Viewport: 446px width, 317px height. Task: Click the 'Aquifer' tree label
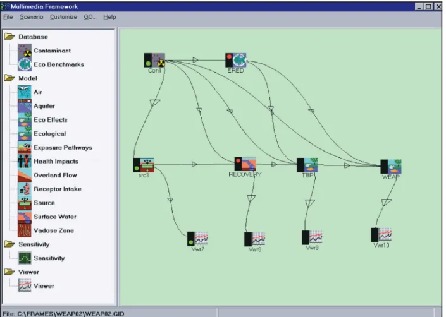pos(44,106)
